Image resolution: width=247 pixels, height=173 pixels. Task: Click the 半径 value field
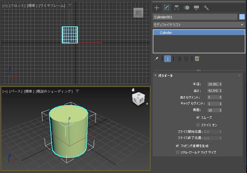pyautogui.click(x=213, y=84)
